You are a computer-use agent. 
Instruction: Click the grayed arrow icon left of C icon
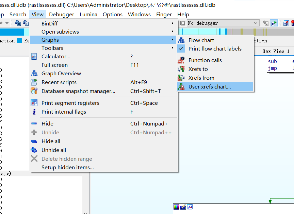click(x=265, y=23)
